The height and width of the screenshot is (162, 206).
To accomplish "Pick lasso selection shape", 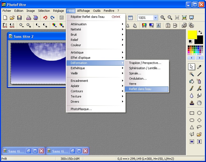I will [199, 127].
